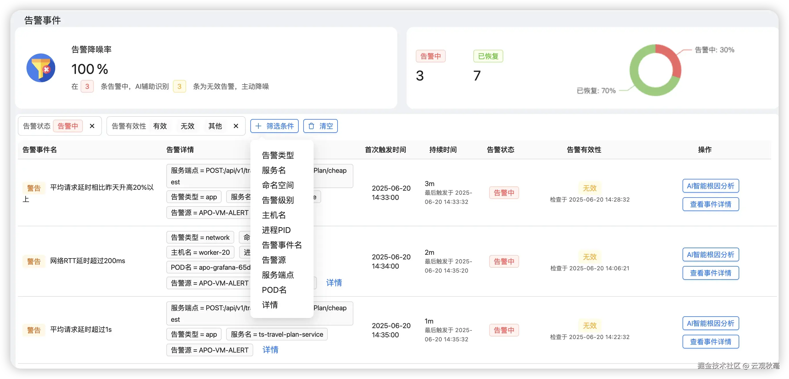Choose 命名空间 in the filter list
The width and height of the screenshot is (789, 379).
pos(278,185)
